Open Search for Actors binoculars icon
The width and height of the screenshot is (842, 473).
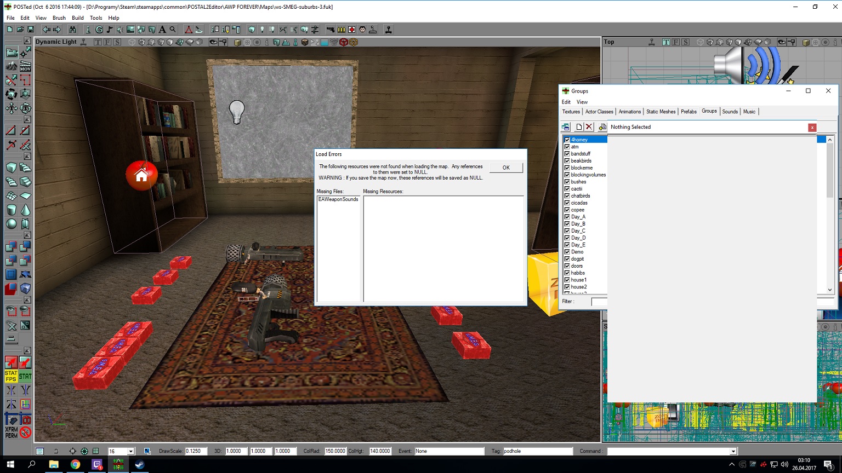tap(72, 30)
